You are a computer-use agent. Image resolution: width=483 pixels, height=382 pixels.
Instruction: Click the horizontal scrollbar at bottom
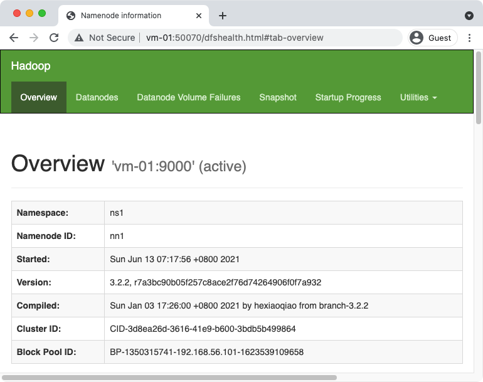click(169, 378)
